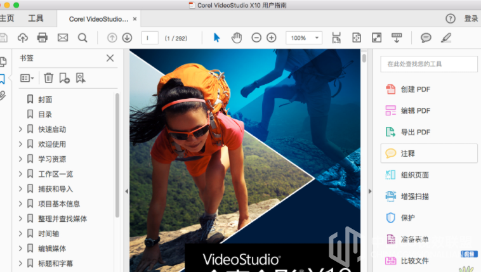Go to next page arrow
481x272 pixels.
click(127, 37)
